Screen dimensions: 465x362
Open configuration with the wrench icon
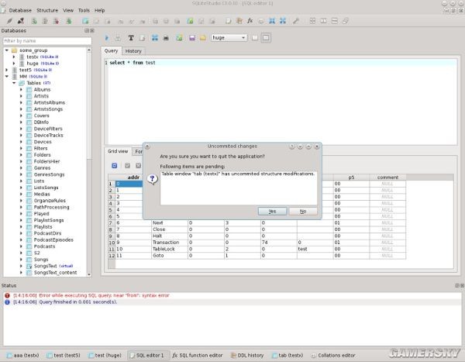(296, 21)
